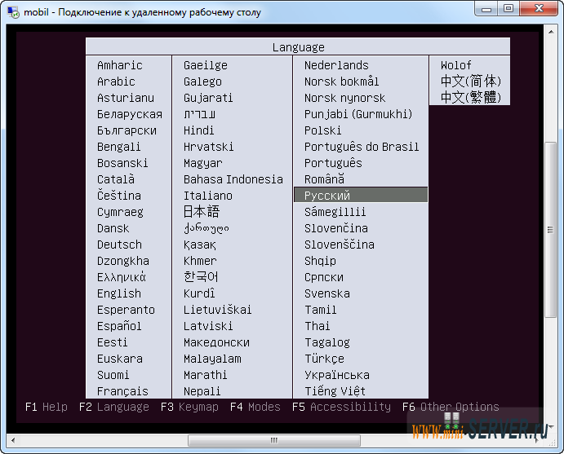Select Қазақ language
The height and width of the screenshot is (454, 564).
[x=200, y=245]
